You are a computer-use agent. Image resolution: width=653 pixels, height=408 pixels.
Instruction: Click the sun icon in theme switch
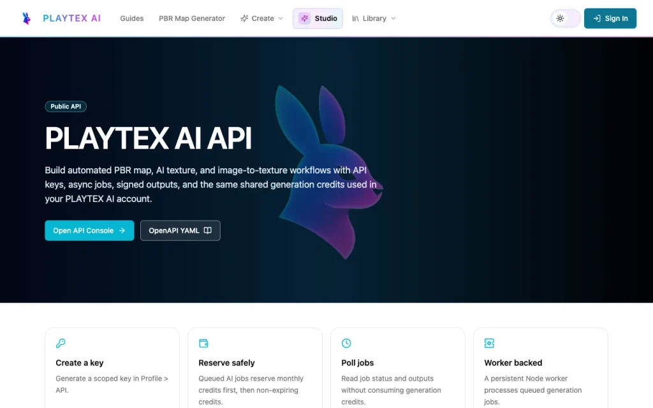pos(560,18)
